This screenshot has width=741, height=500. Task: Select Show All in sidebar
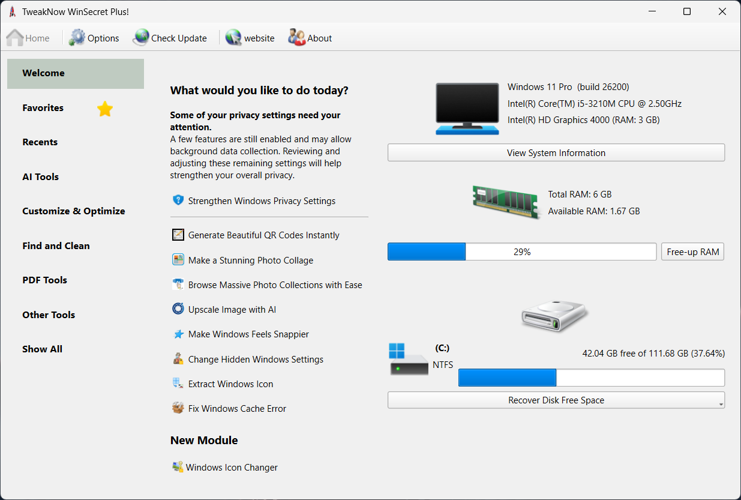(x=43, y=349)
